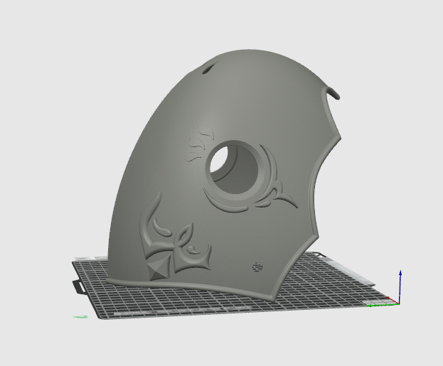443x366 pixels.
Task: Click the build plate's left handle tab
Action: 78,286
